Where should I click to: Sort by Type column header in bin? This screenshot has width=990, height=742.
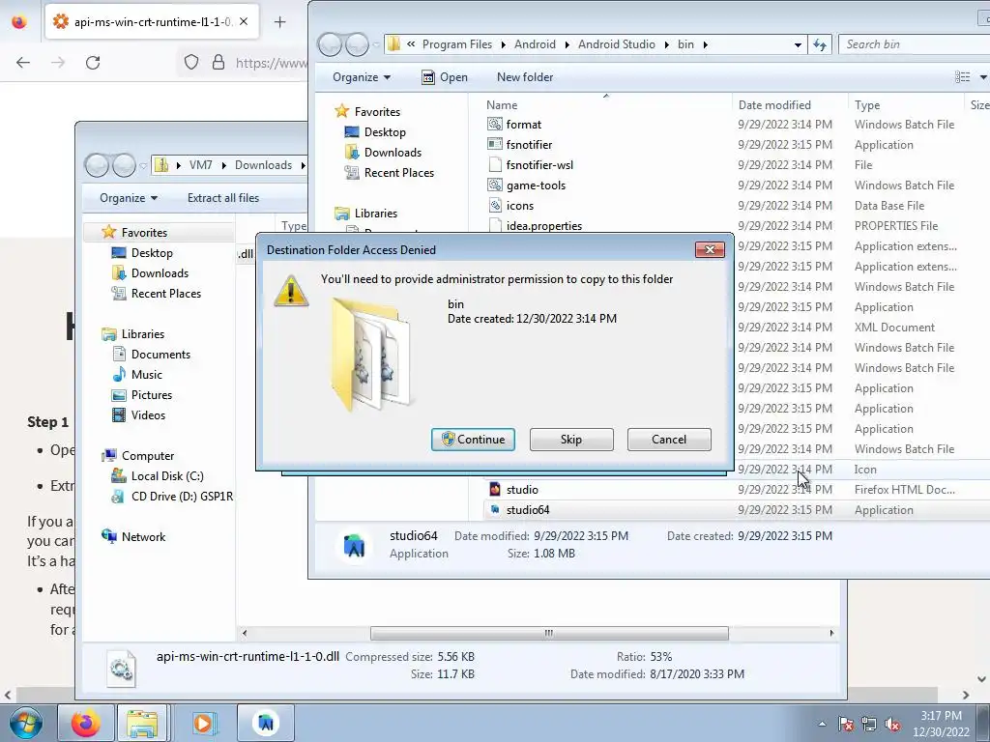(867, 105)
